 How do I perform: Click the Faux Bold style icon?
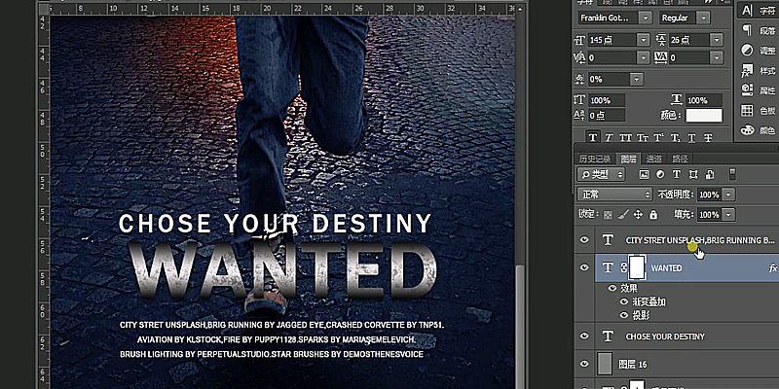click(x=593, y=137)
